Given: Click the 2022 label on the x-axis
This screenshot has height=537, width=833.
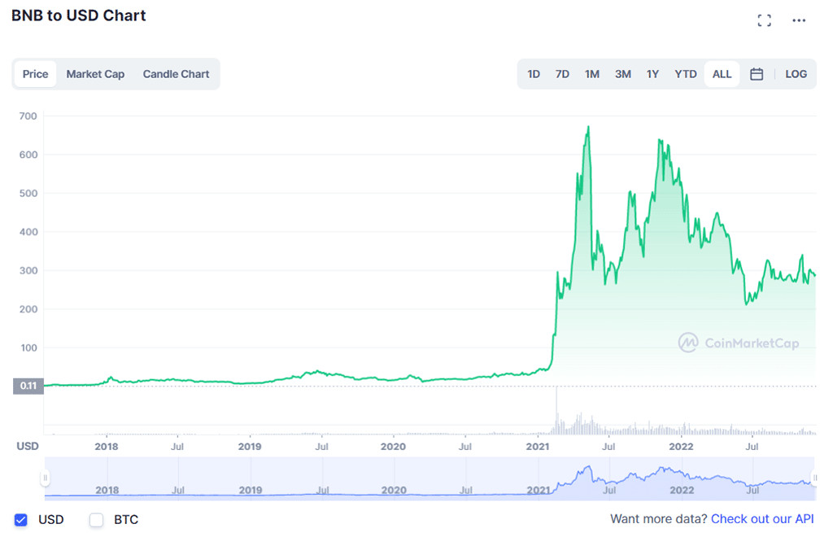Looking at the screenshot, I should pyautogui.click(x=681, y=447).
